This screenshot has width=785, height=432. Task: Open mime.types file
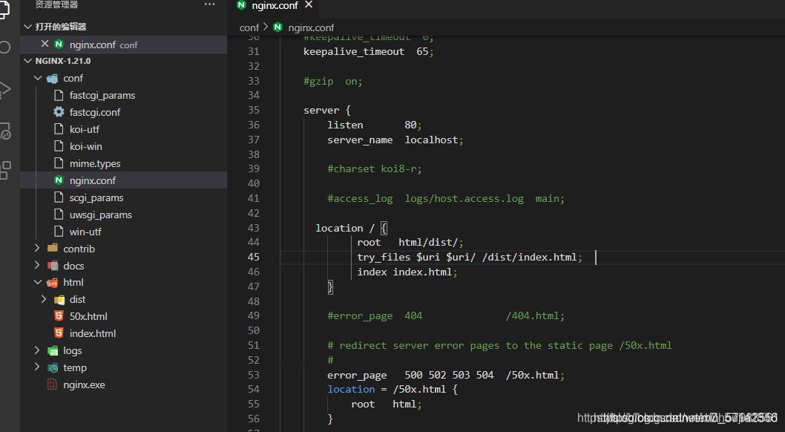coord(95,163)
